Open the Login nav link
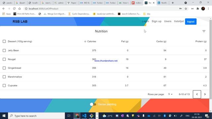Viewport: 212px width, 119px height. pos(145,21)
